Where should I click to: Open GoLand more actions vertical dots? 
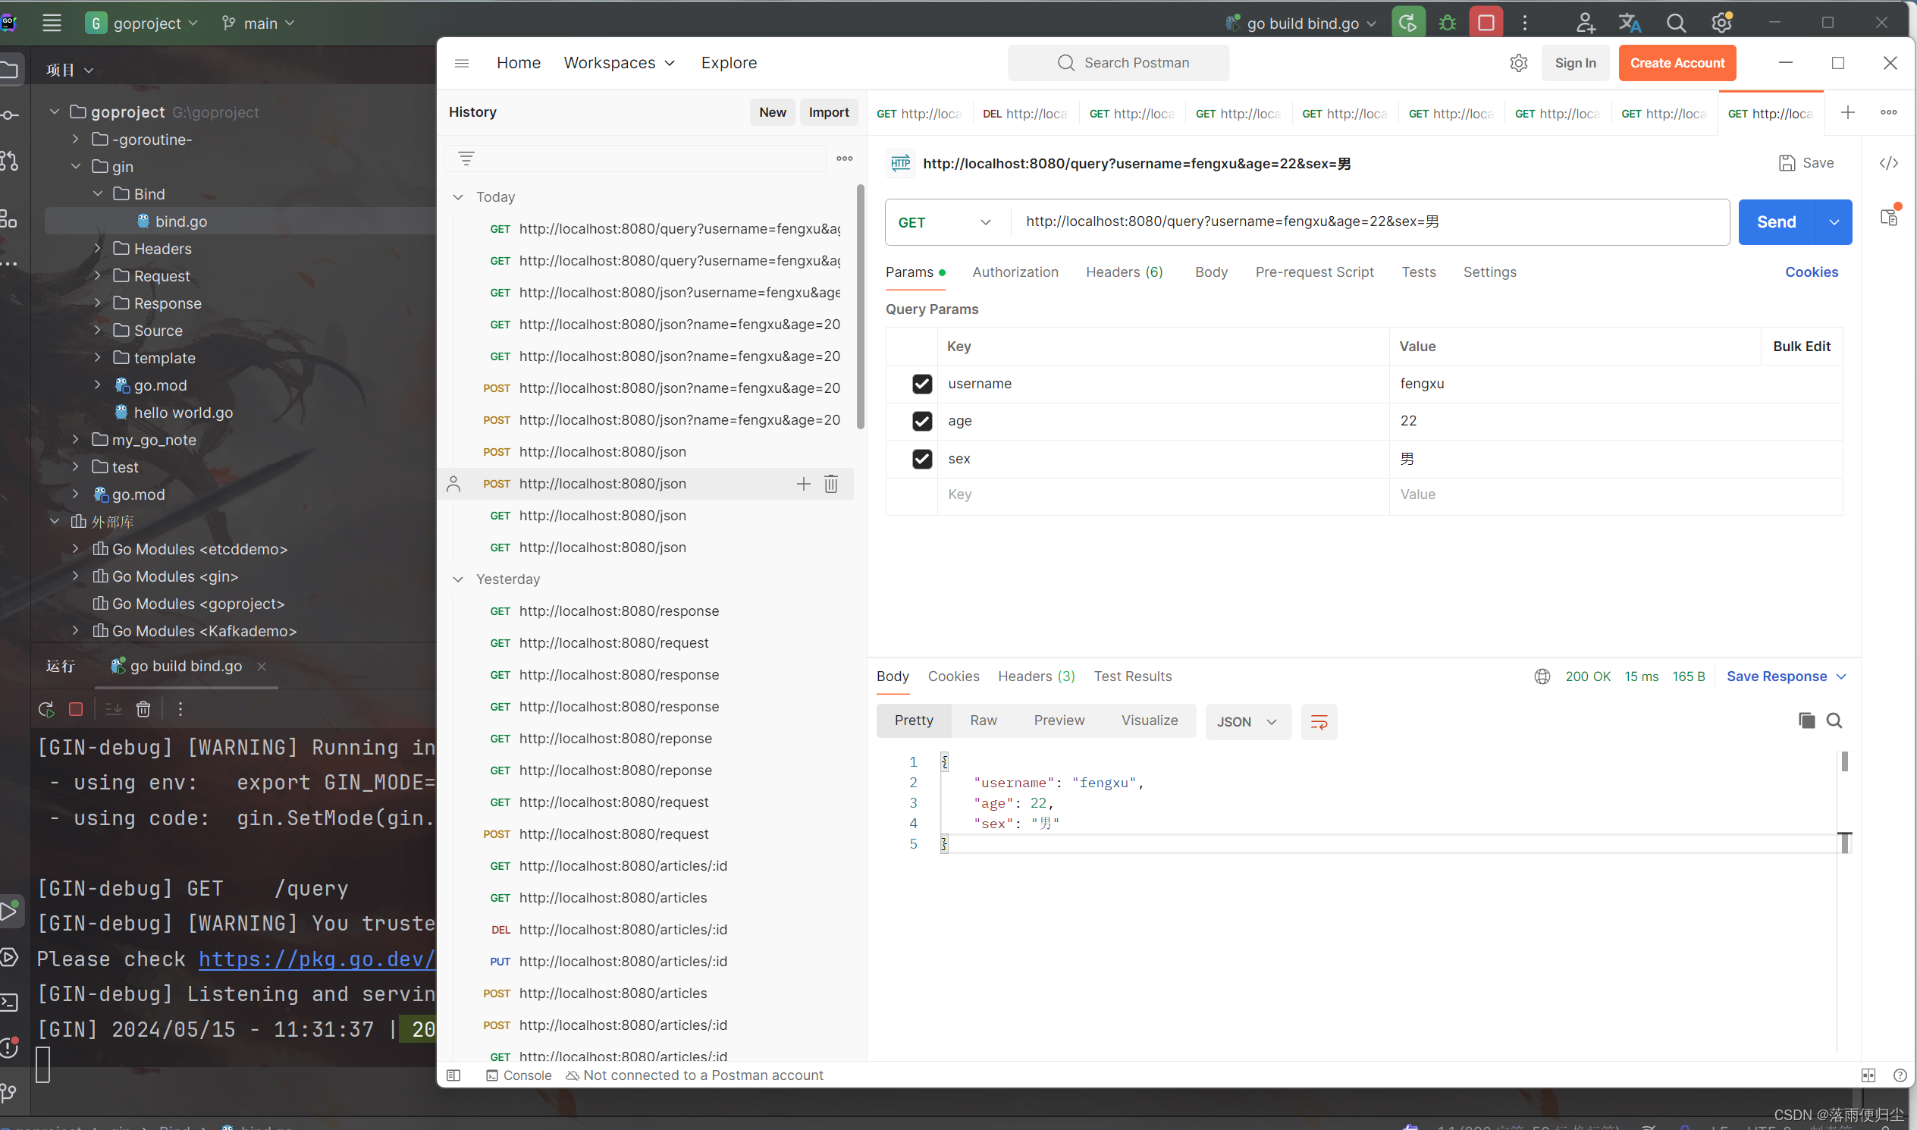click(1524, 23)
